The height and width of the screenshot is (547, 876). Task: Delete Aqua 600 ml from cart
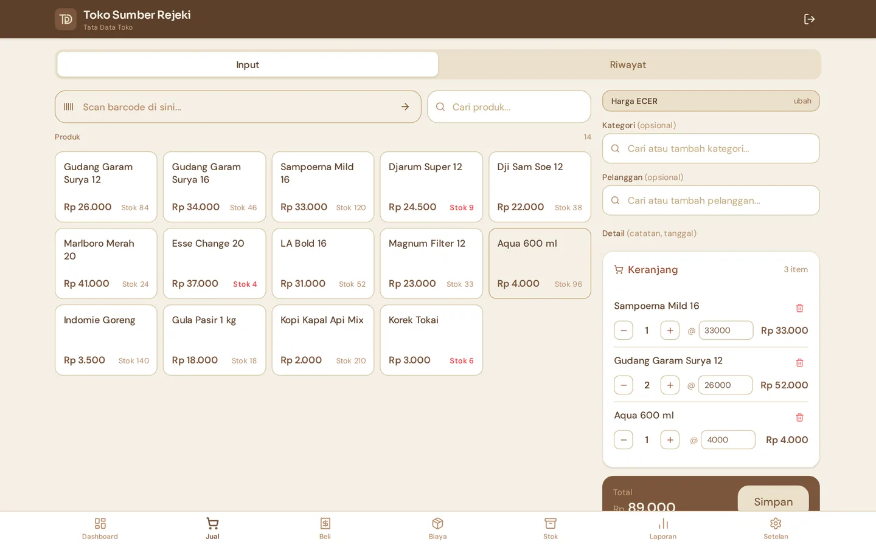[799, 418]
